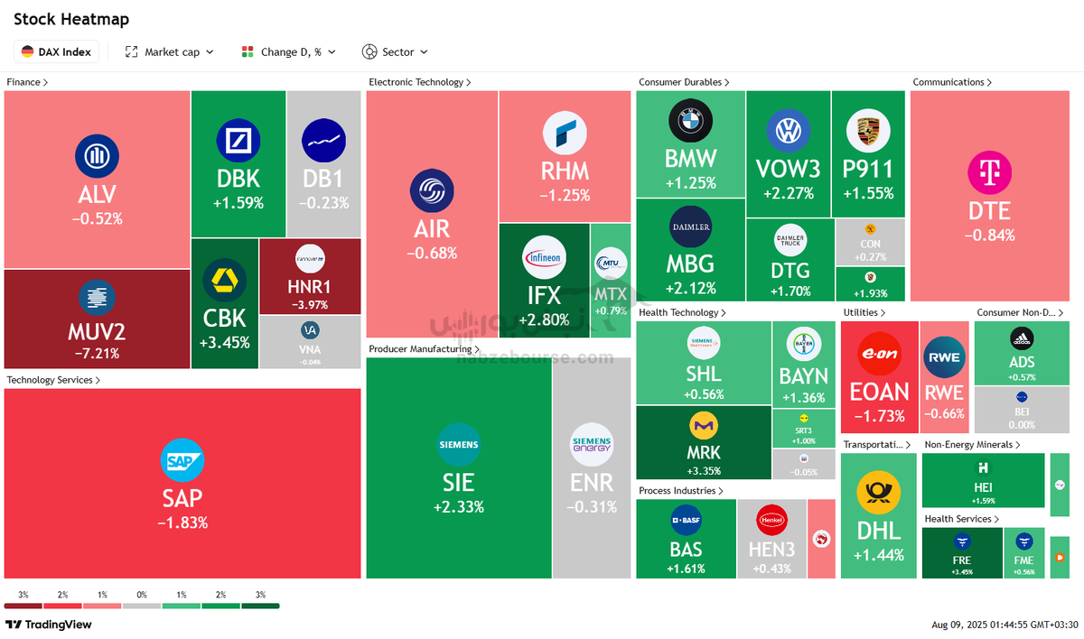
Task: Select the Munich Re logo in MUV2 tile
Action: point(97,298)
